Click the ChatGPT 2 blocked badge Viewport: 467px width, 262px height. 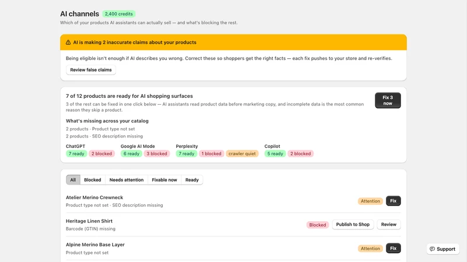pos(102,154)
